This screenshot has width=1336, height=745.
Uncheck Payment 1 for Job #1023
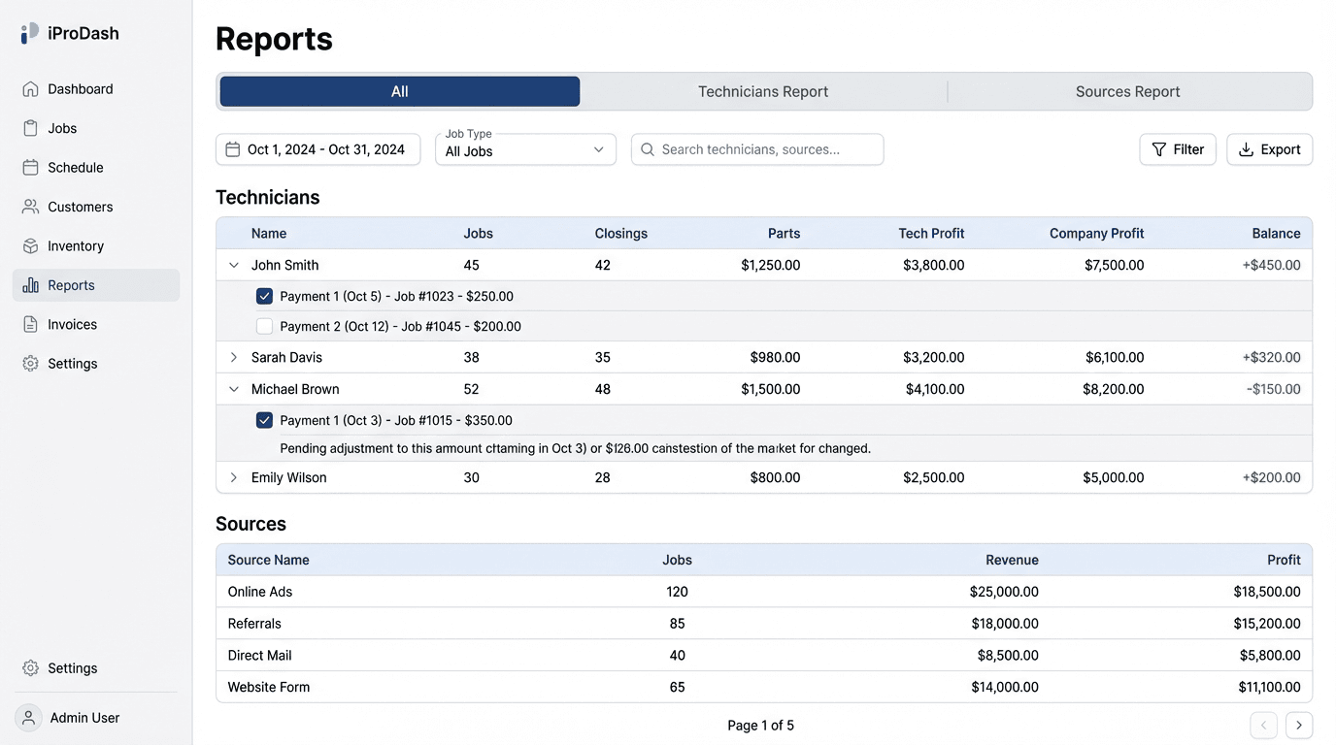click(x=264, y=296)
